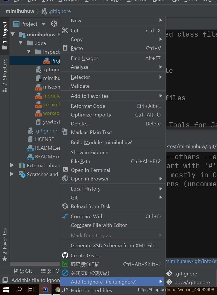Click the Git branch icon in bottom bar
Screen dimensions: 217x295
[16, 271]
